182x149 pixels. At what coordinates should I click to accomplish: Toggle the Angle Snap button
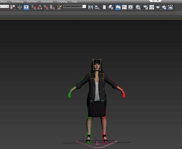[40, 7]
